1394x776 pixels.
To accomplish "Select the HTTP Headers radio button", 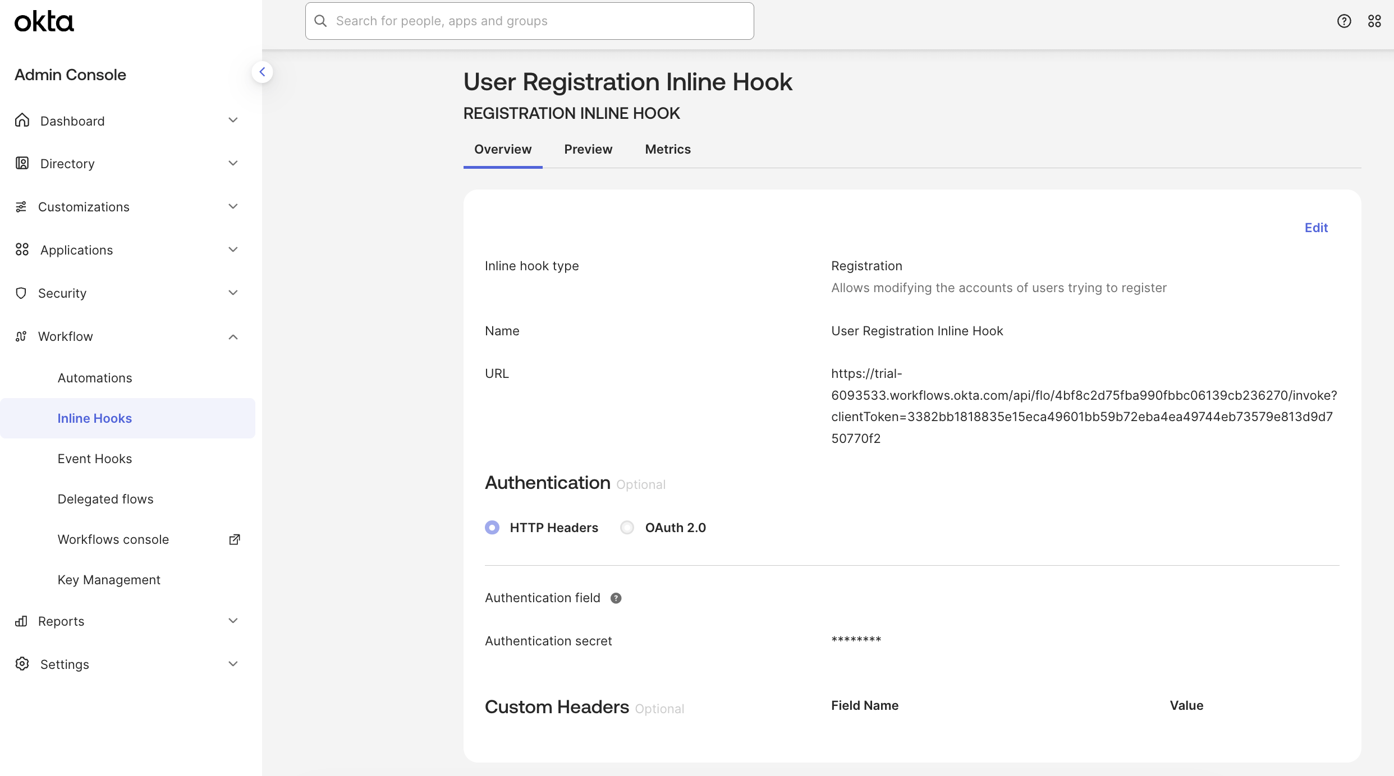I will click(492, 528).
